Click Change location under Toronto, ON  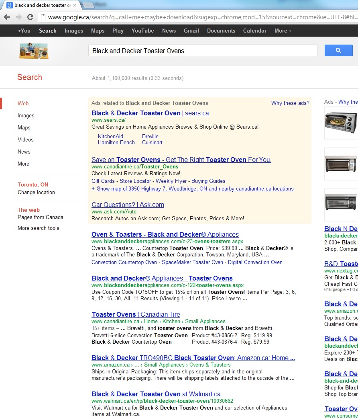pyautogui.click(x=36, y=192)
